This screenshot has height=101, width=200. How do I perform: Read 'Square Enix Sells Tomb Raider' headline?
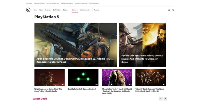point(142,59)
